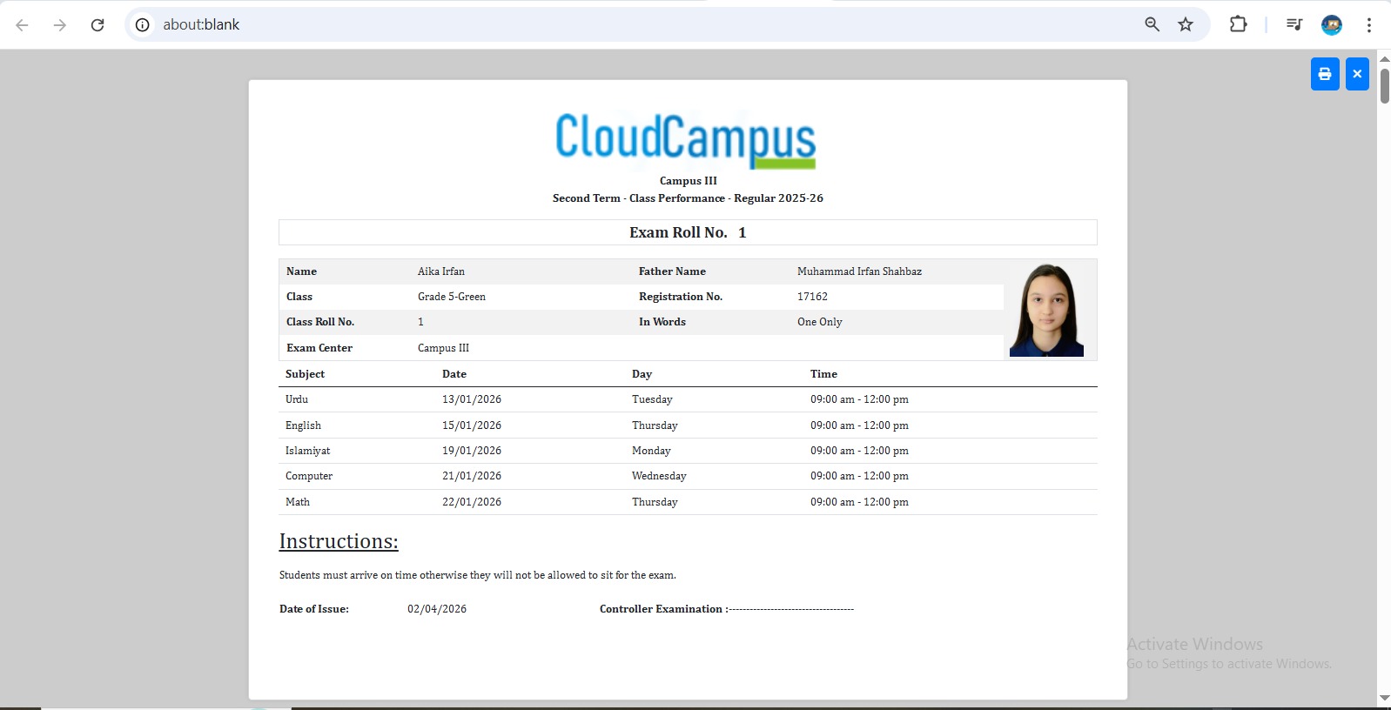
Task: Click the vertical scrollbar thumb
Action: (1384, 85)
